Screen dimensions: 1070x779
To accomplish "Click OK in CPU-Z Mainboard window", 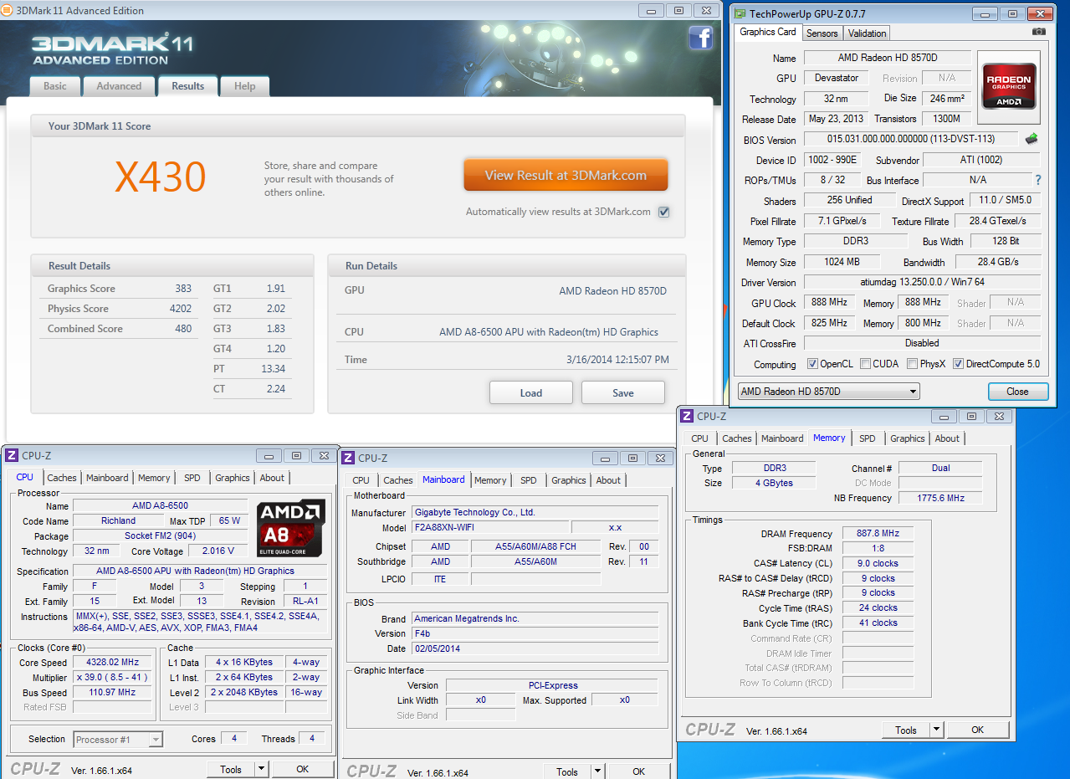I will 638,771.
